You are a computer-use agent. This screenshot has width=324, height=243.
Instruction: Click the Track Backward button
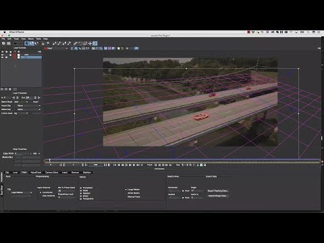[x=156, y=165]
